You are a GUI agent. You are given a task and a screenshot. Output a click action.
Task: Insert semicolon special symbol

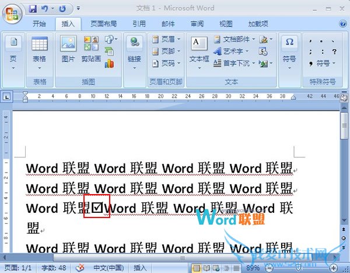[x=310, y=51]
